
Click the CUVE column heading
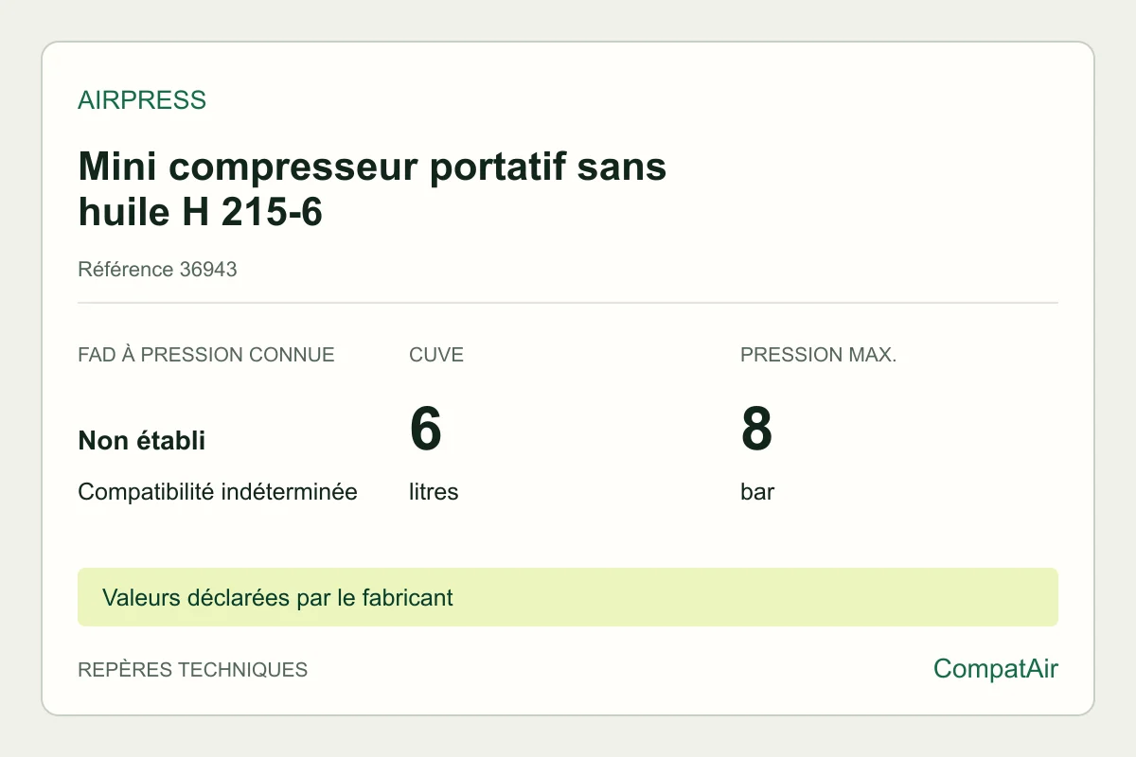436,356
